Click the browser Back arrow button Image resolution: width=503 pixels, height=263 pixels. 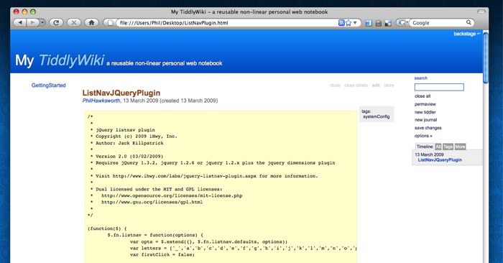(20, 23)
